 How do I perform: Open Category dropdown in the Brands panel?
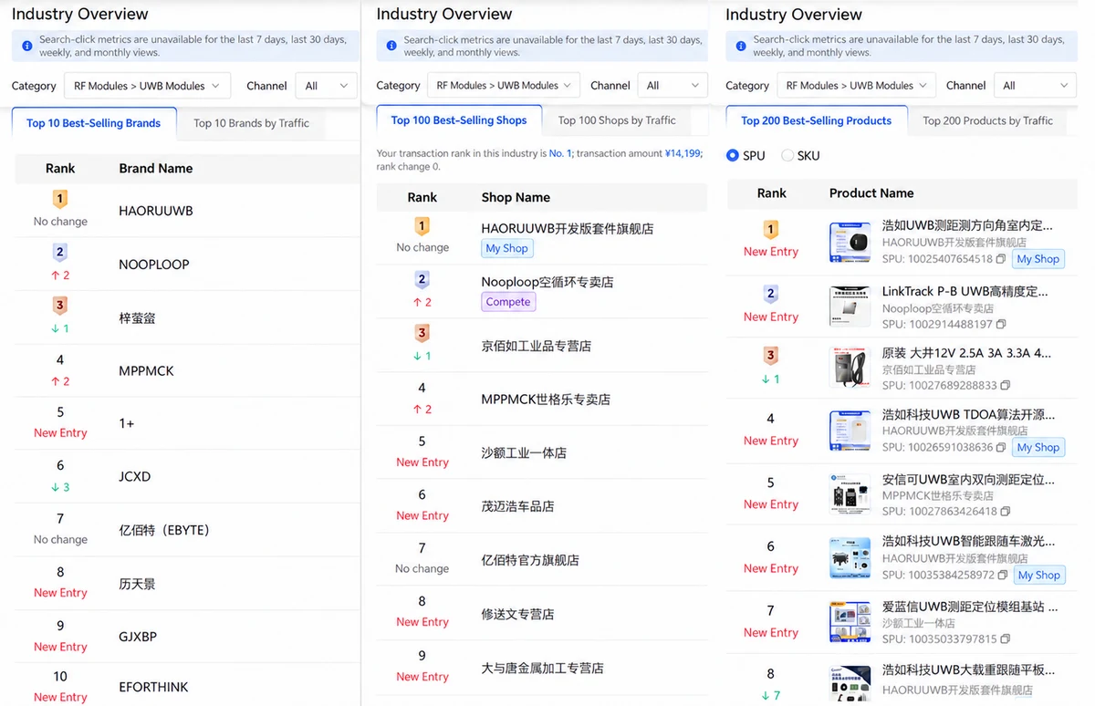point(147,86)
